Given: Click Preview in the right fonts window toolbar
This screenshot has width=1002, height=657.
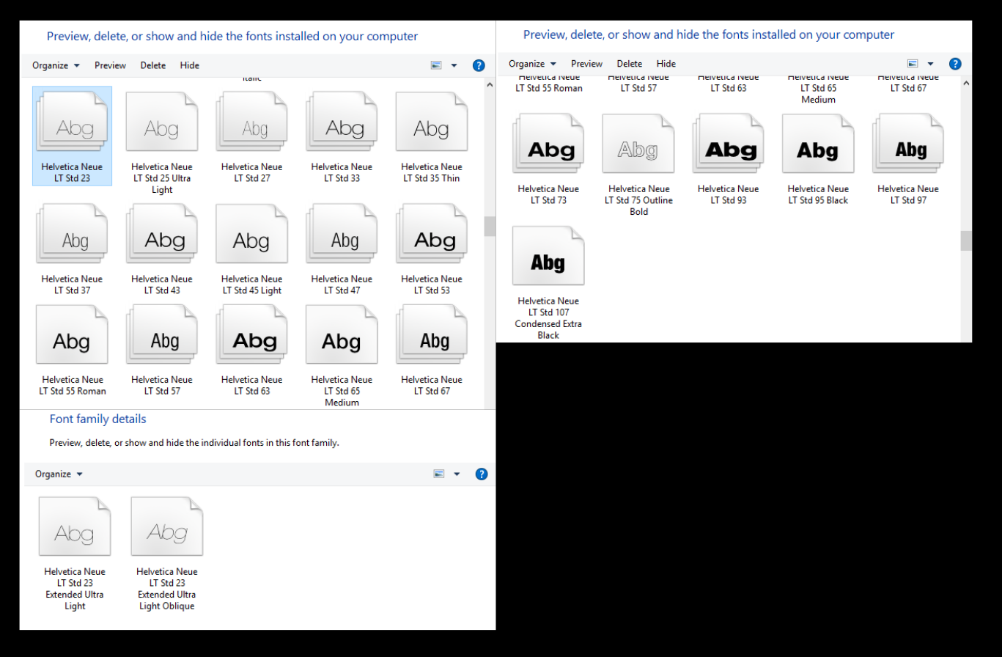Looking at the screenshot, I should point(586,64).
